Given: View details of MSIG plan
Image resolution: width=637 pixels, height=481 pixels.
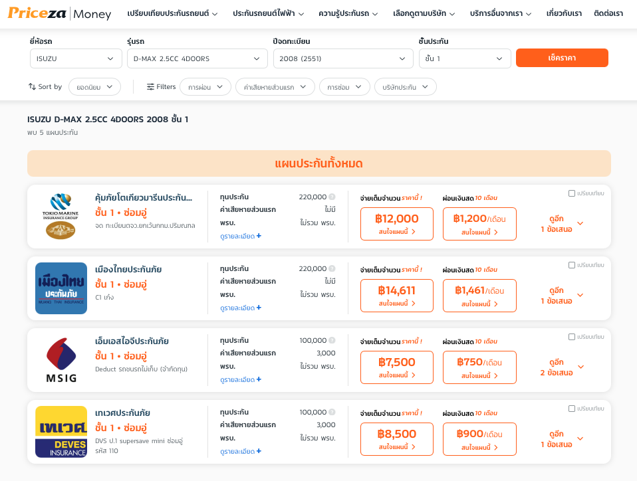Looking at the screenshot, I should coord(241,380).
